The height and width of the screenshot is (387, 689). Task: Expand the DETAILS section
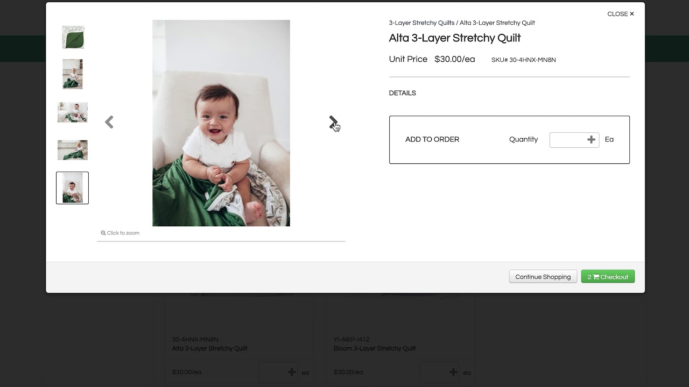click(403, 94)
